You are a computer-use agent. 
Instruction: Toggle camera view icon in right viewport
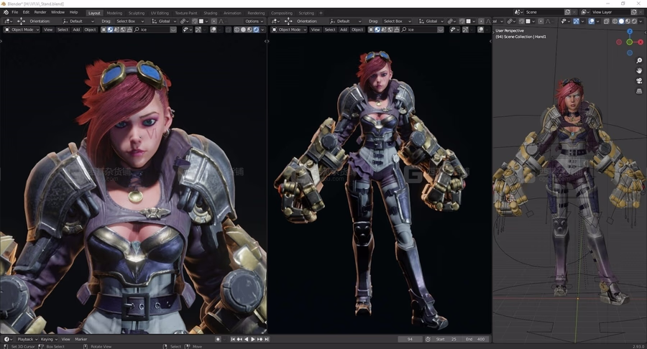(x=639, y=80)
